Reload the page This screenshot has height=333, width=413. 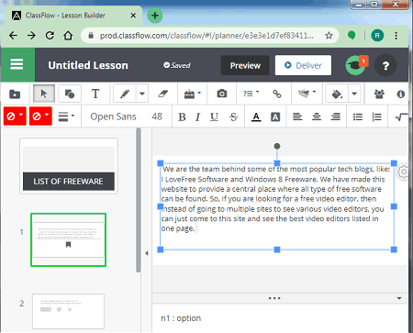click(50, 36)
